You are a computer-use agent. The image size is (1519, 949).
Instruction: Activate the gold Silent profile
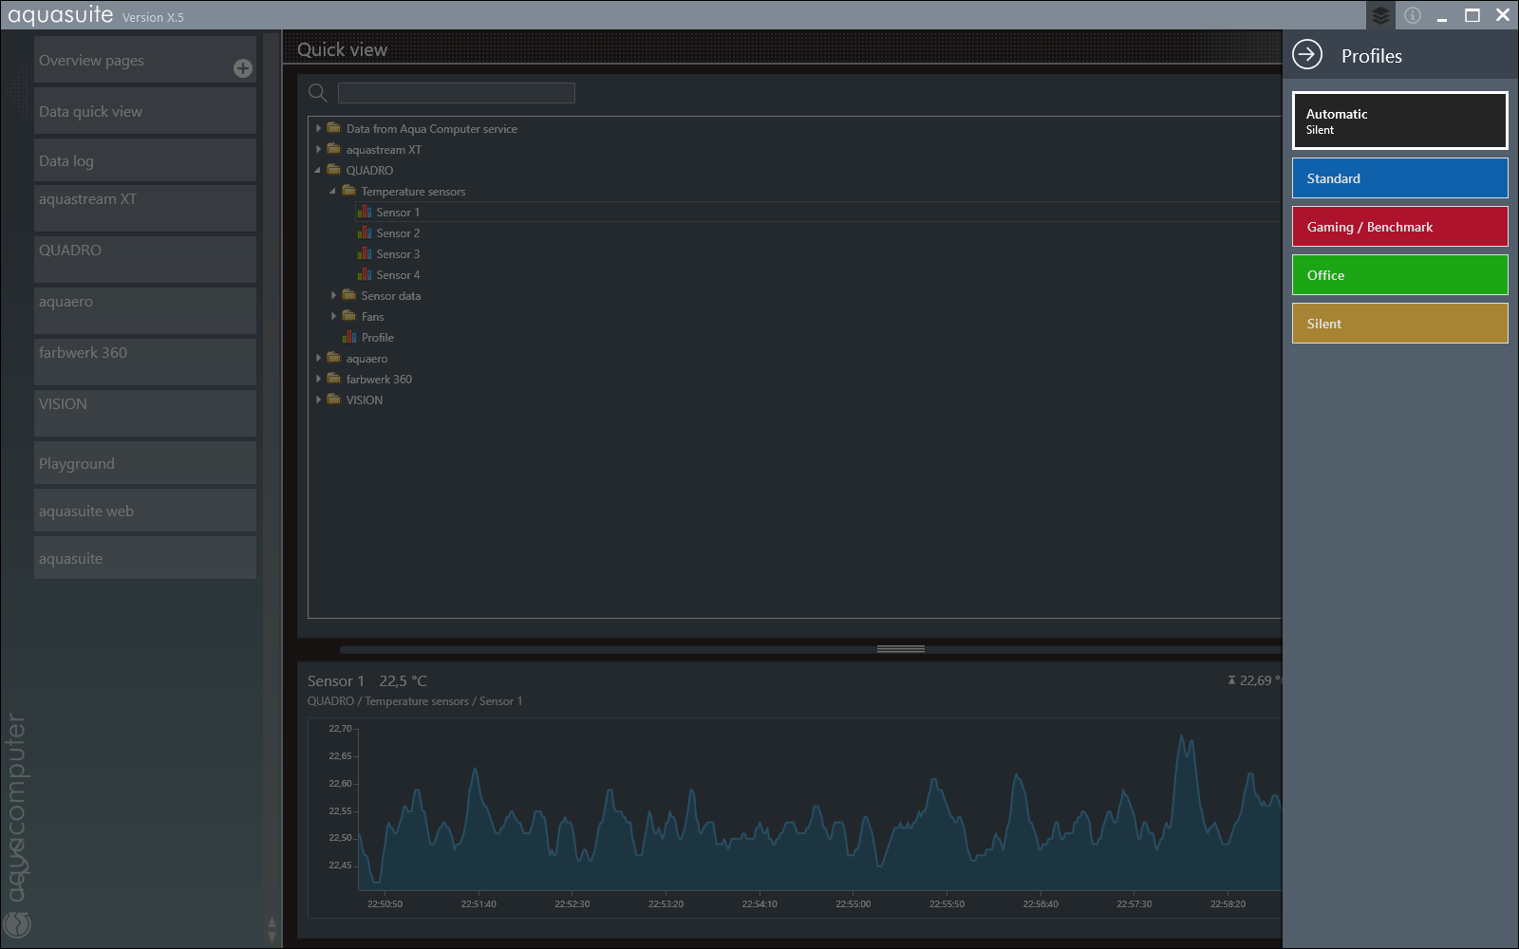(1399, 324)
